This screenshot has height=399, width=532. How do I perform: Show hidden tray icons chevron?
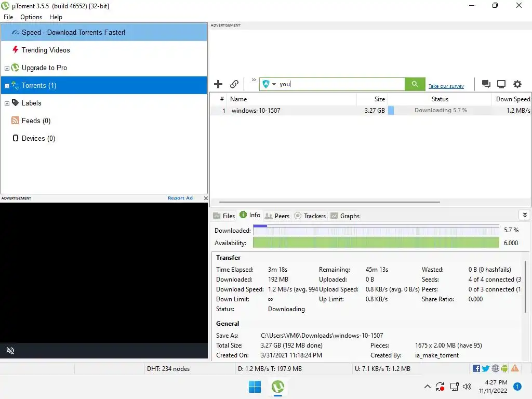(x=428, y=387)
